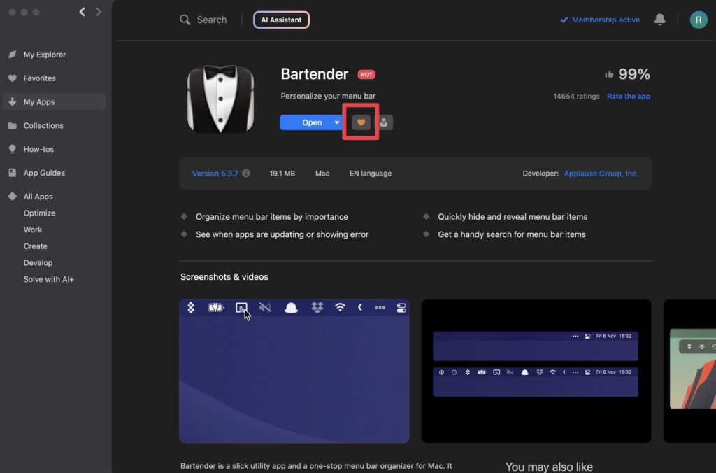This screenshot has width=716, height=473.
Task: Launch the AI Assistant
Action: [281, 20]
